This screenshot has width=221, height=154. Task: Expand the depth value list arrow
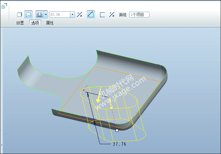click(73, 15)
